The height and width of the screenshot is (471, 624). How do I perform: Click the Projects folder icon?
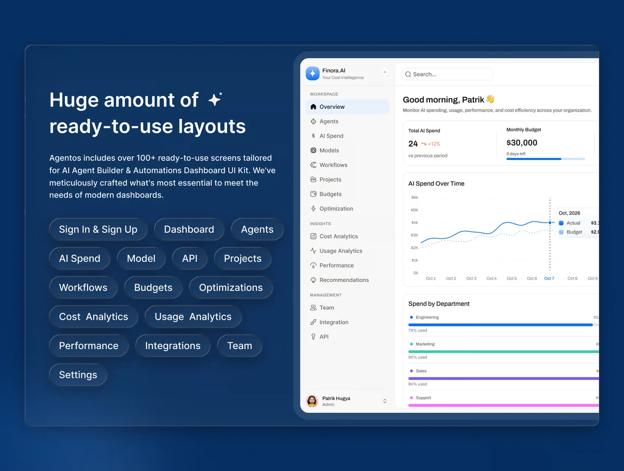tap(313, 180)
